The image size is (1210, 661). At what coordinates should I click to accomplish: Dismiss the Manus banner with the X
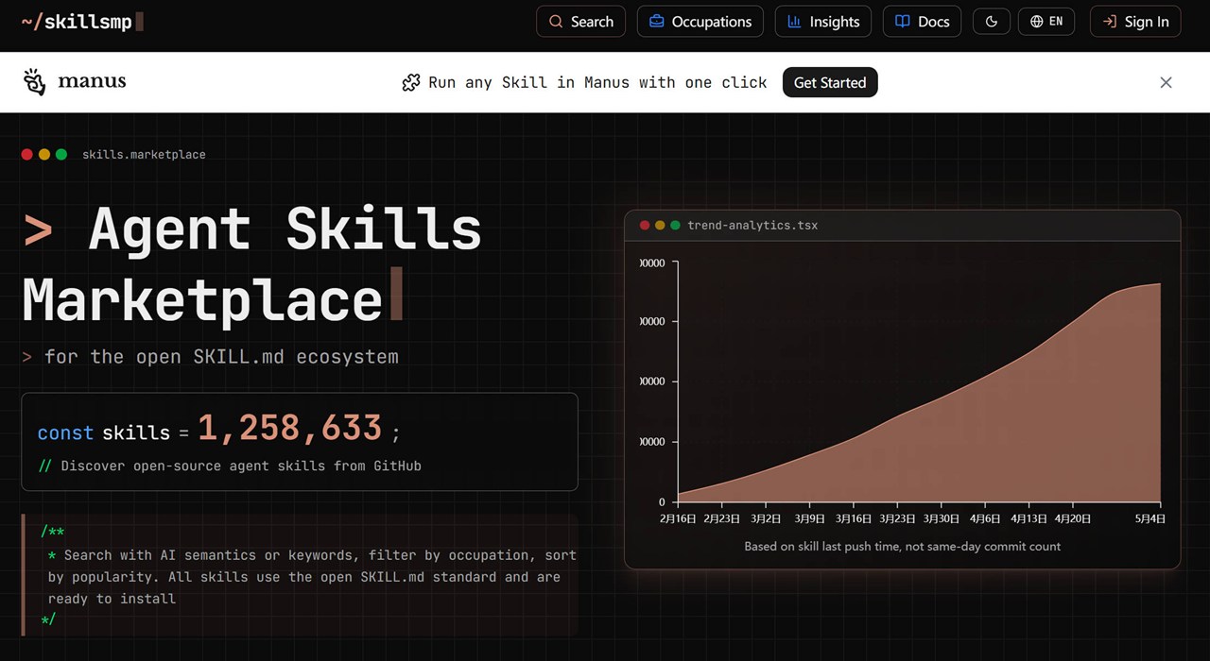[1166, 82]
